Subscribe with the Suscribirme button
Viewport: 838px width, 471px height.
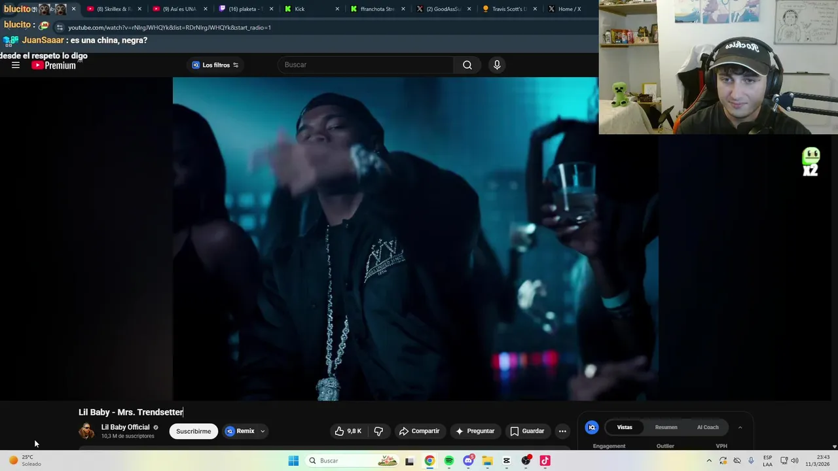pos(193,431)
